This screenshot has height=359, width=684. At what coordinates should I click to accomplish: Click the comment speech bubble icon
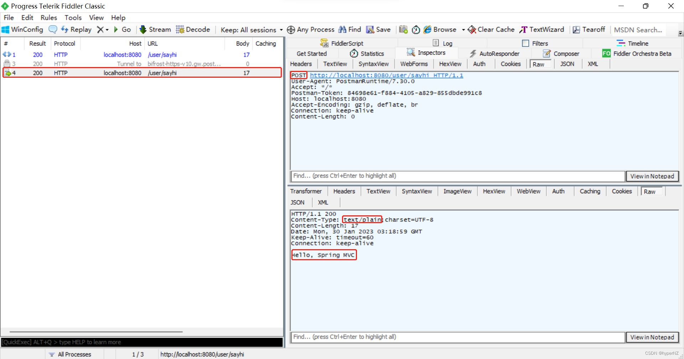pos(53,30)
